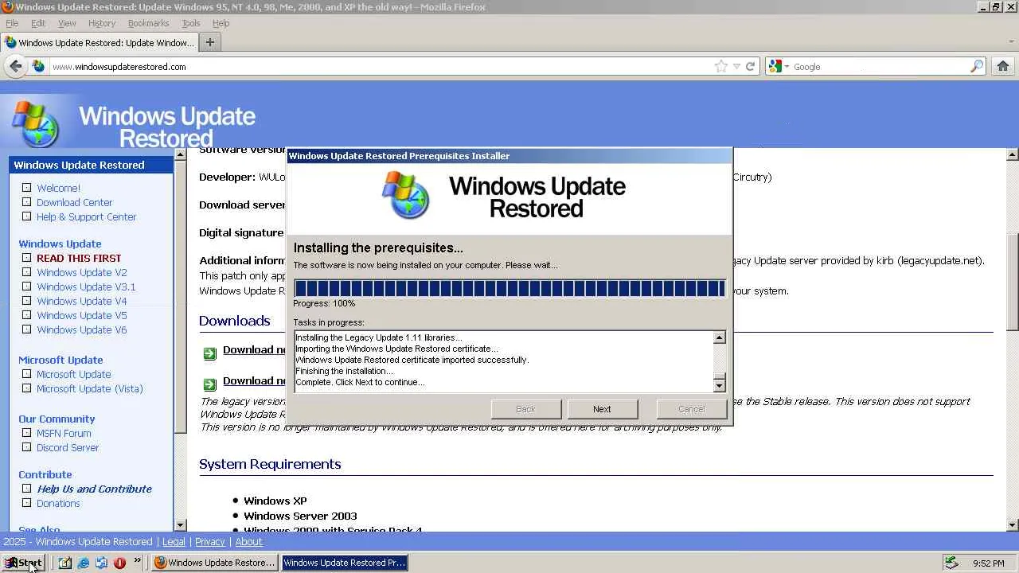Expand the hidden Quick Launch items chevron
Screen dimensions: 1019x573
point(137,561)
